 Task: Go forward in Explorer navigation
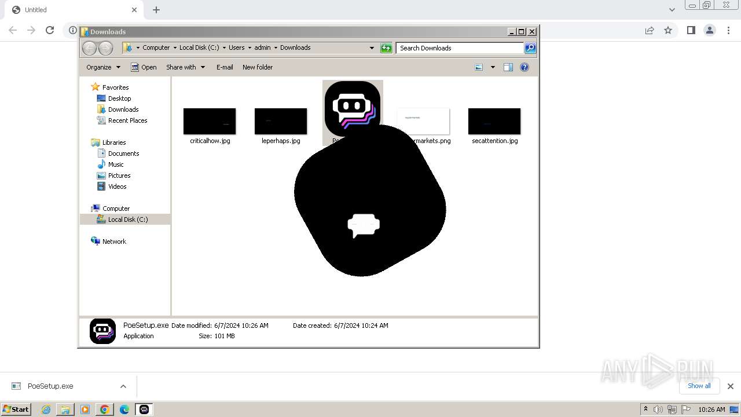coord(105,48)
